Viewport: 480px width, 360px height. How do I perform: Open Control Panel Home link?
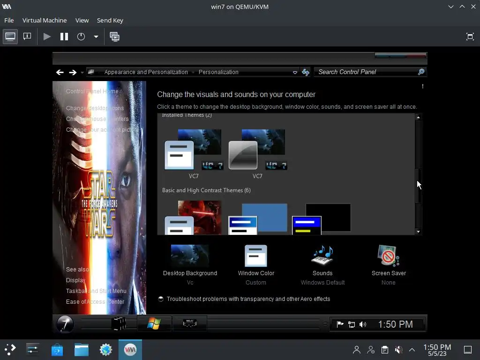pos(92,91)
